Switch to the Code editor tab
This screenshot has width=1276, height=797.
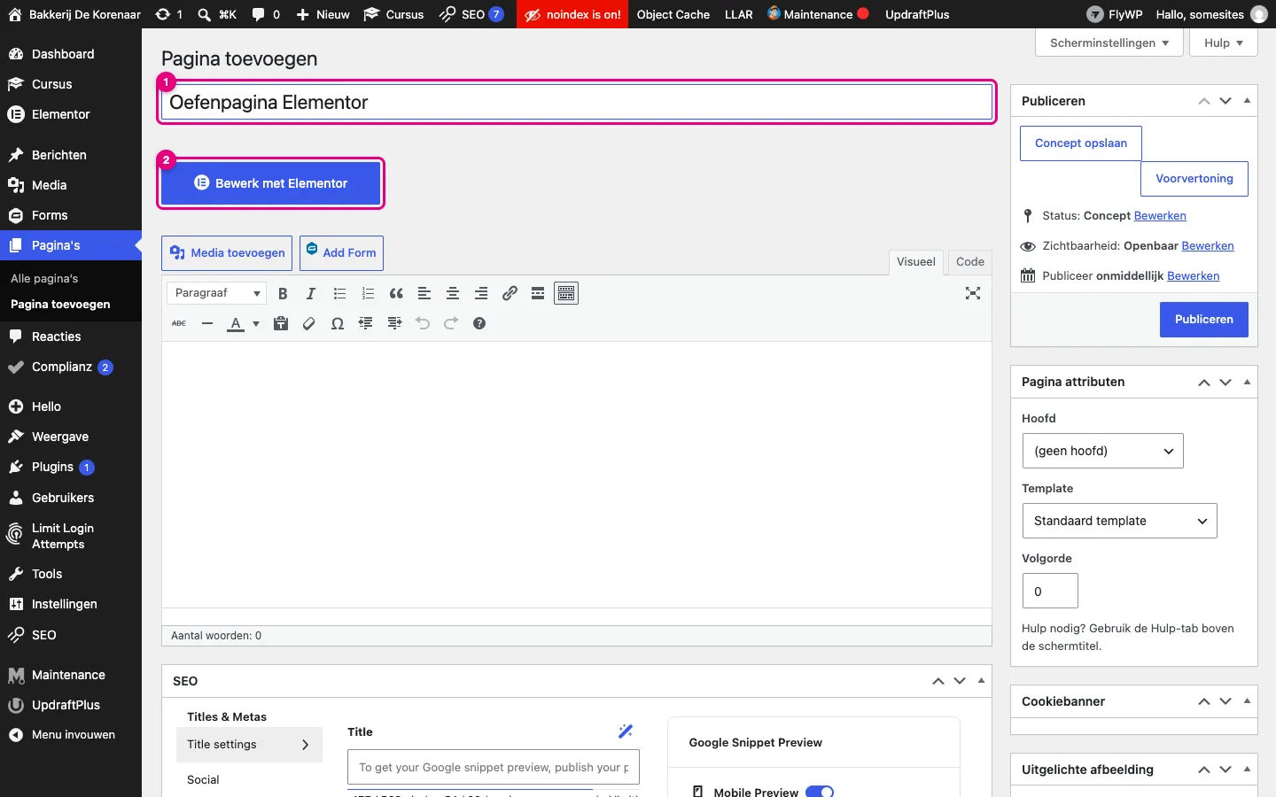click(969, 262)
